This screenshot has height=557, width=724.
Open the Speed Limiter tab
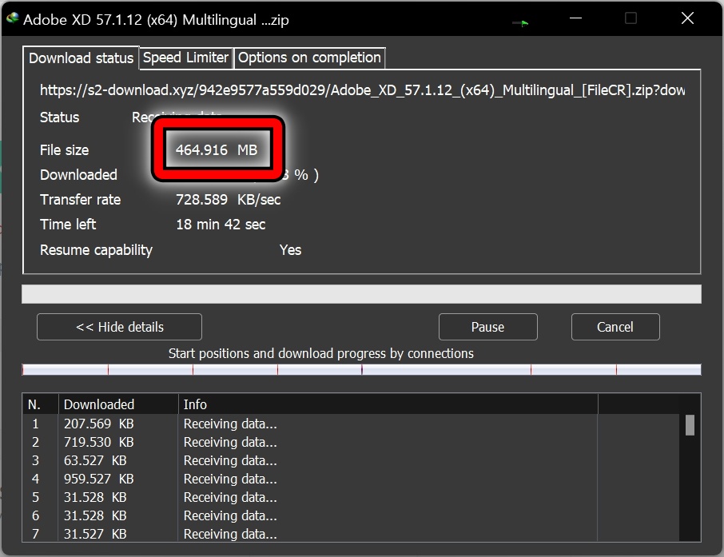coord(185,58)
